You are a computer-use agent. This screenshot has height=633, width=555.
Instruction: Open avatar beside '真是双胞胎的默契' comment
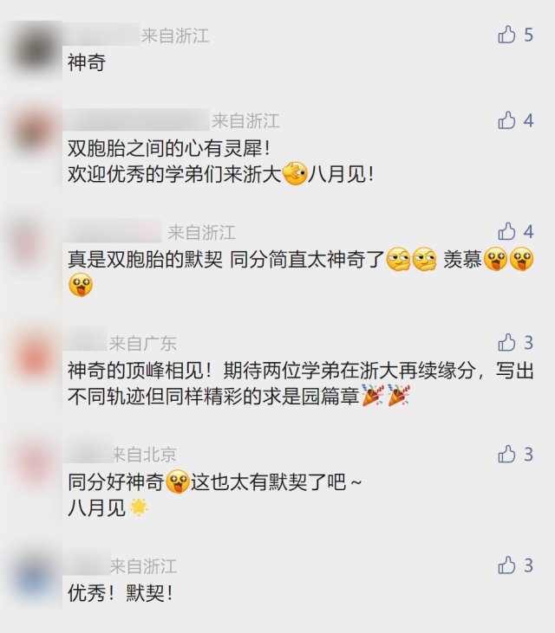[x=35, y=244]
